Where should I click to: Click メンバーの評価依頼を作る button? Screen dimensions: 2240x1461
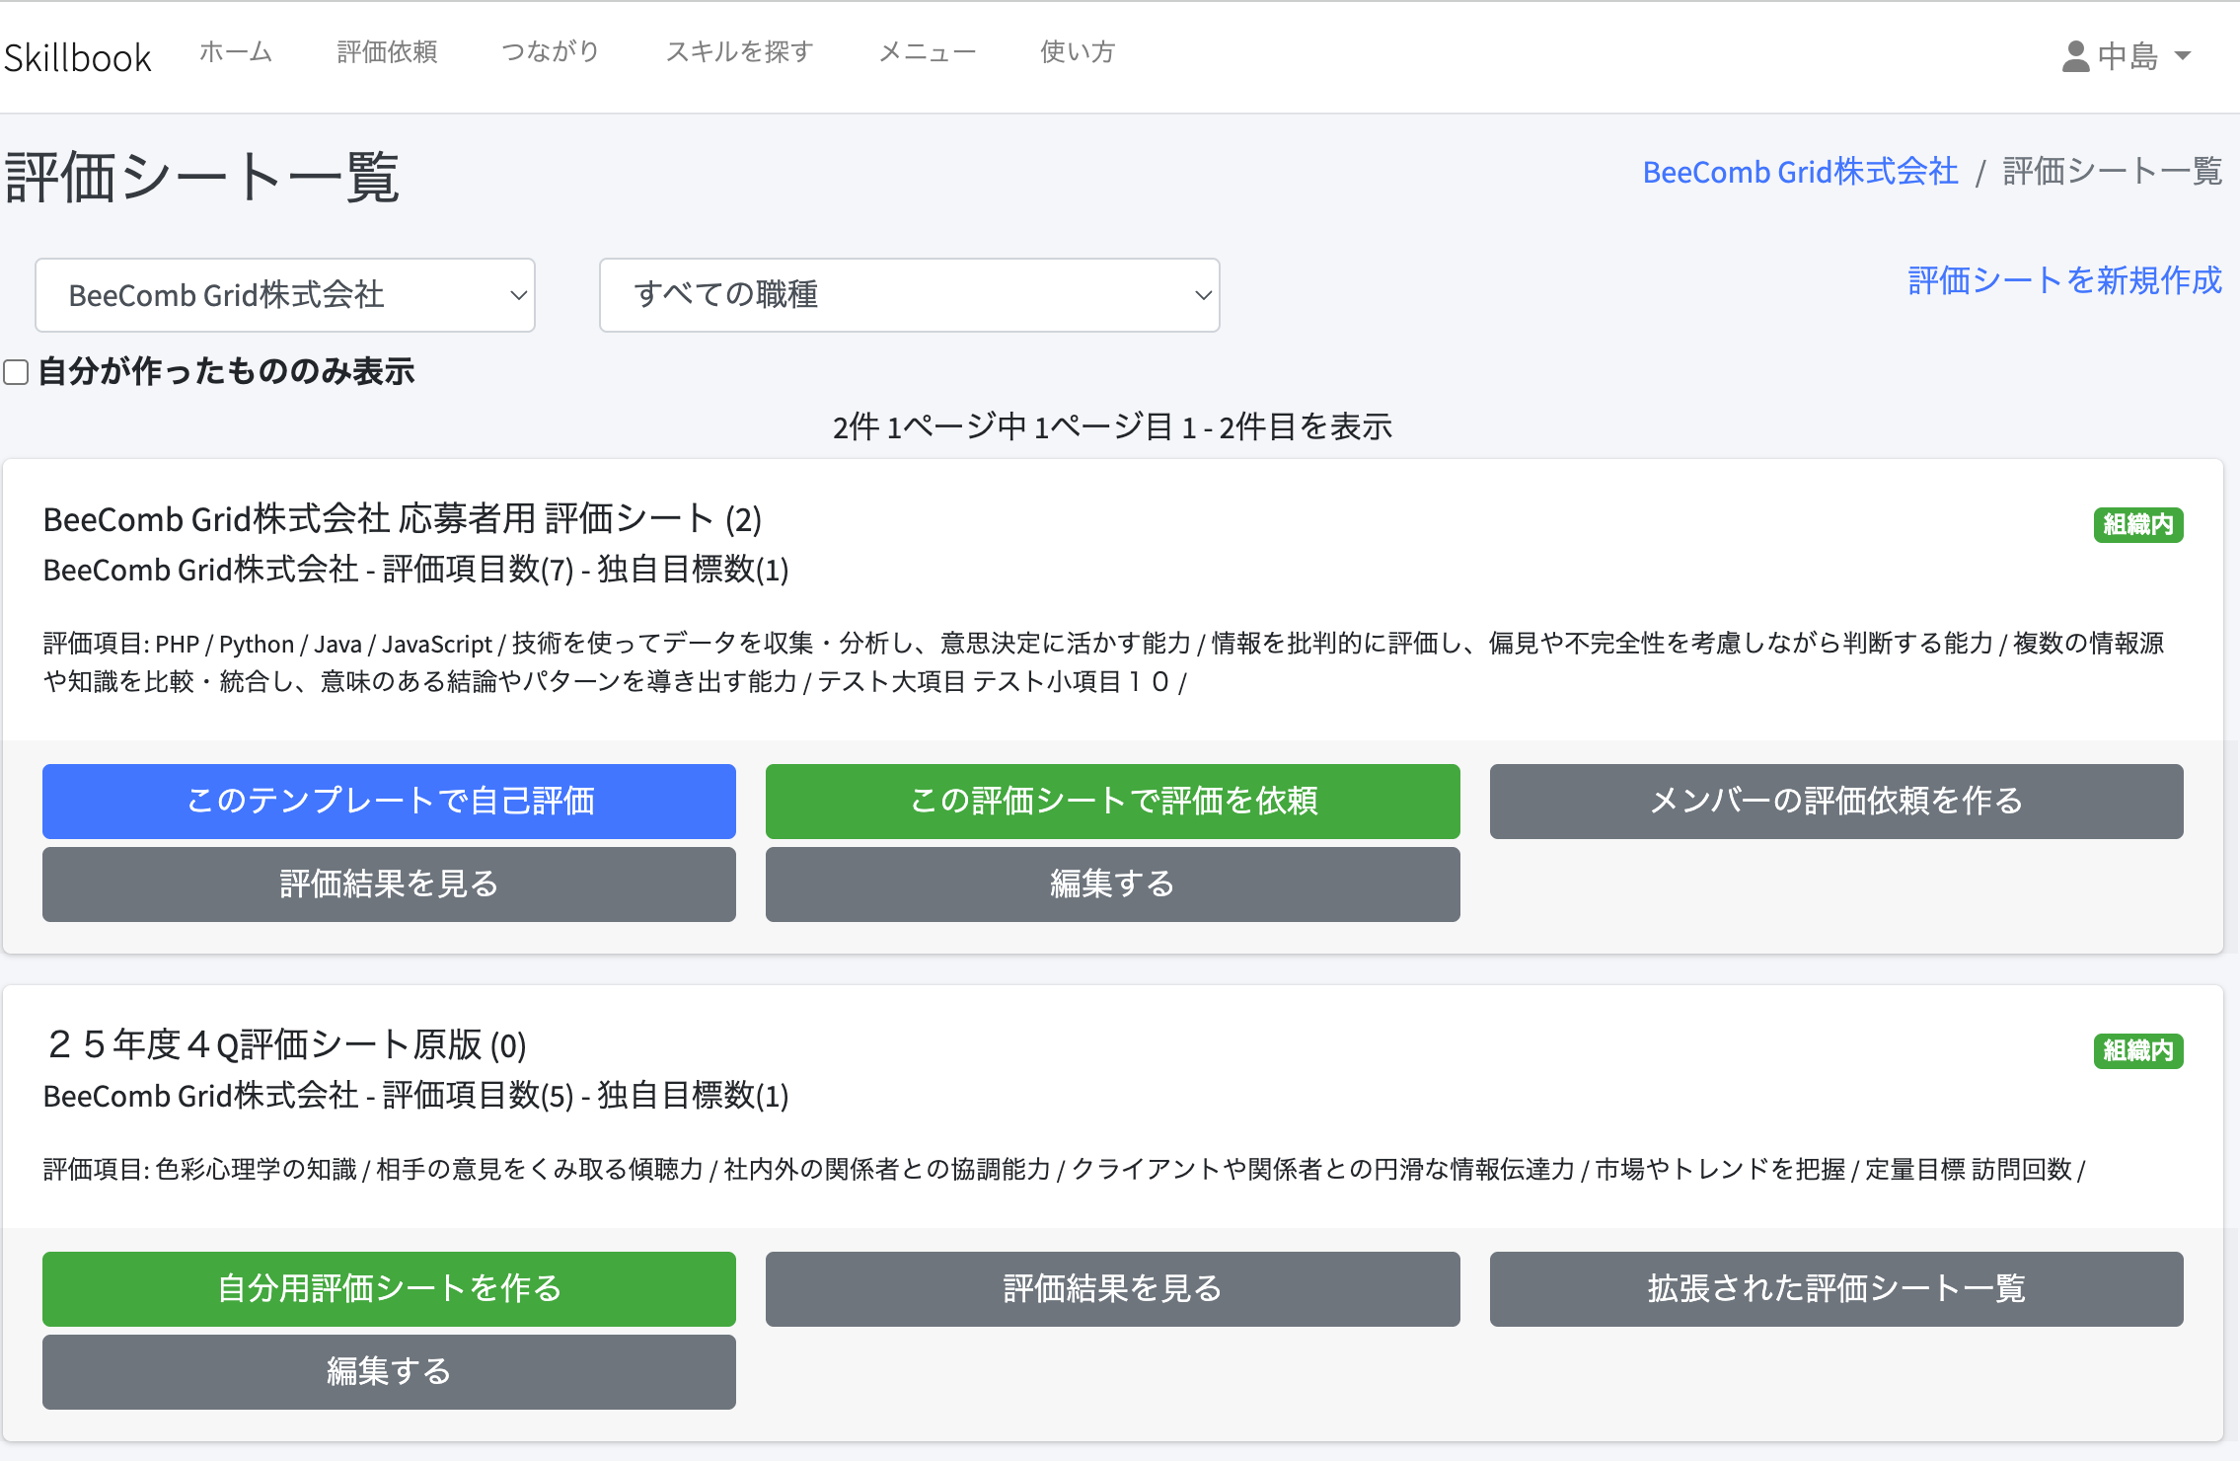[x=1836, y=802]
